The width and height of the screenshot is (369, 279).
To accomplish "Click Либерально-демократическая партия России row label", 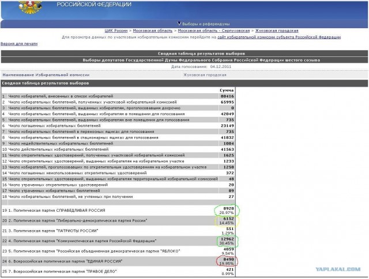I will coord(78,220).
